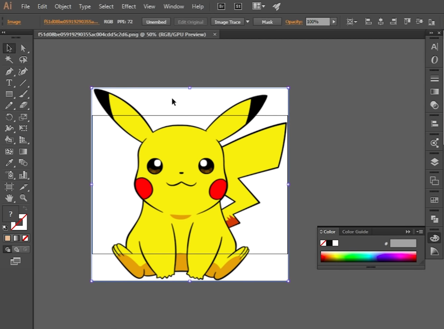Reset to default fill and stroke

click(5, 228)
